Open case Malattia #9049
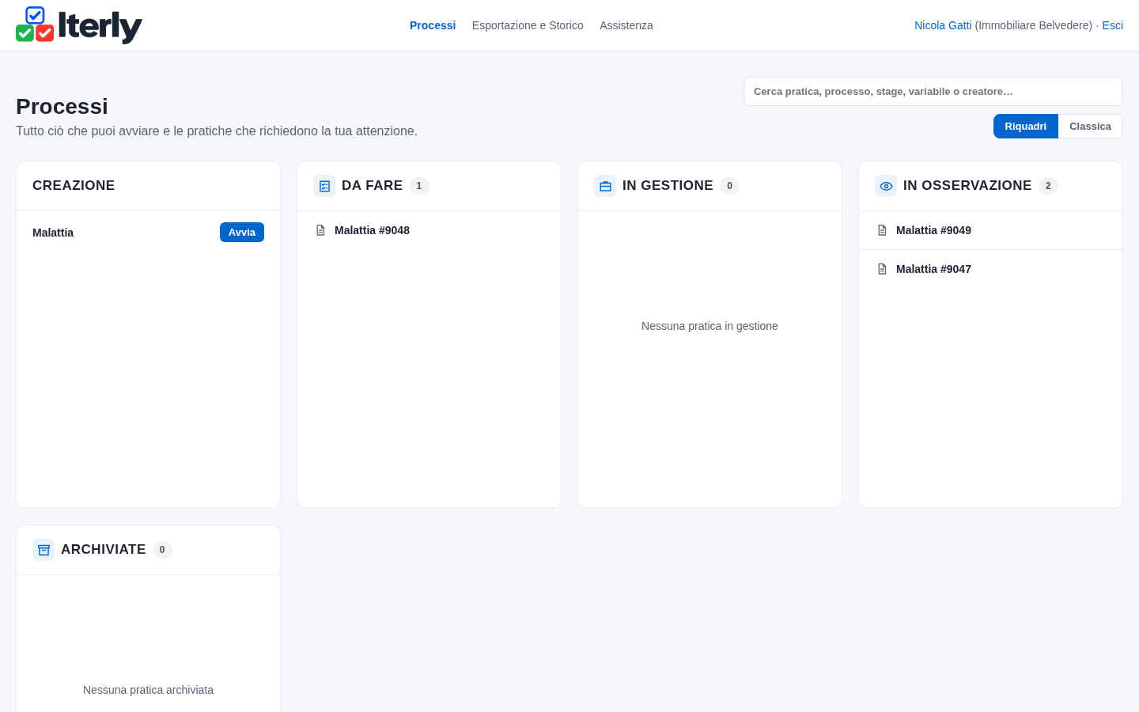1139x712 pixels. pos(990,230)
